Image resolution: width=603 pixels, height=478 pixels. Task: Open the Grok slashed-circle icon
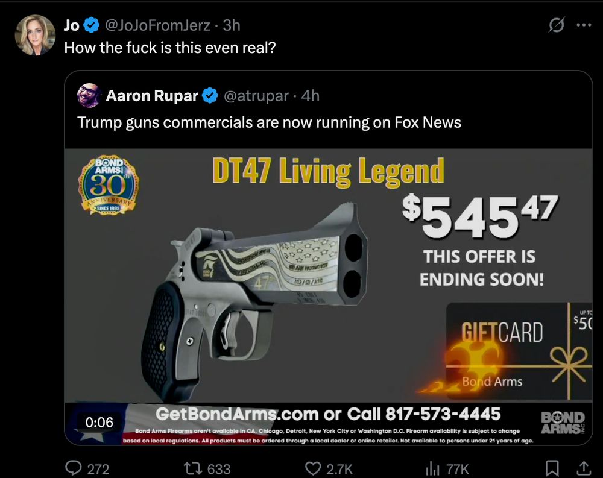click(x=556, y=25)
